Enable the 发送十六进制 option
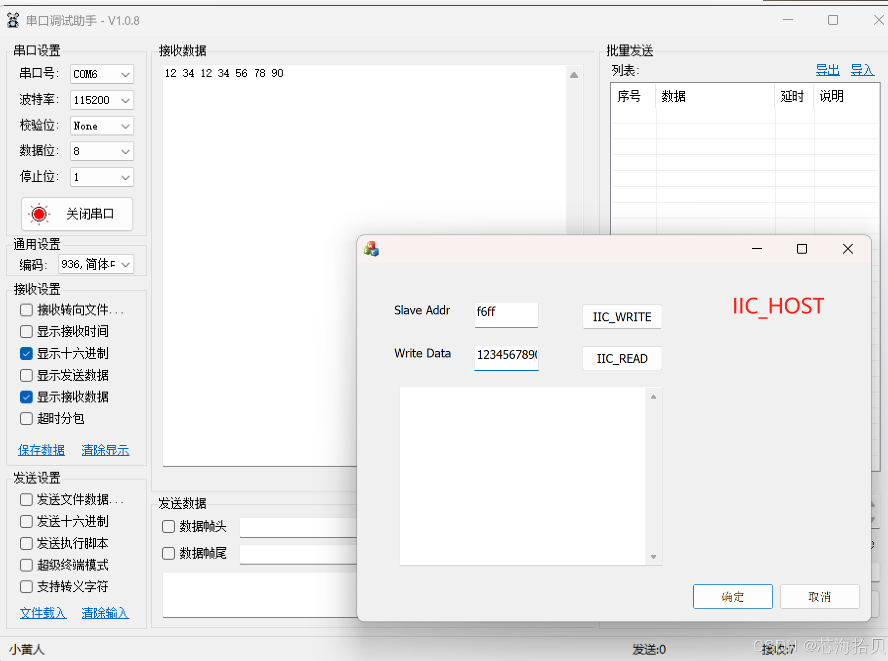Screen dimensions: 888x661 click(26, 521)
